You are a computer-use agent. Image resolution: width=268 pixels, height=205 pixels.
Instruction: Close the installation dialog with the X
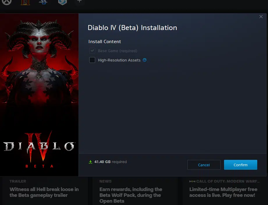coord(261,17)
